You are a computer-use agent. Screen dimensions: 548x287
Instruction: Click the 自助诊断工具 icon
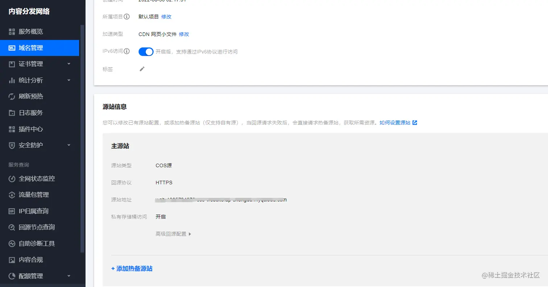click(x=12, y=243)
